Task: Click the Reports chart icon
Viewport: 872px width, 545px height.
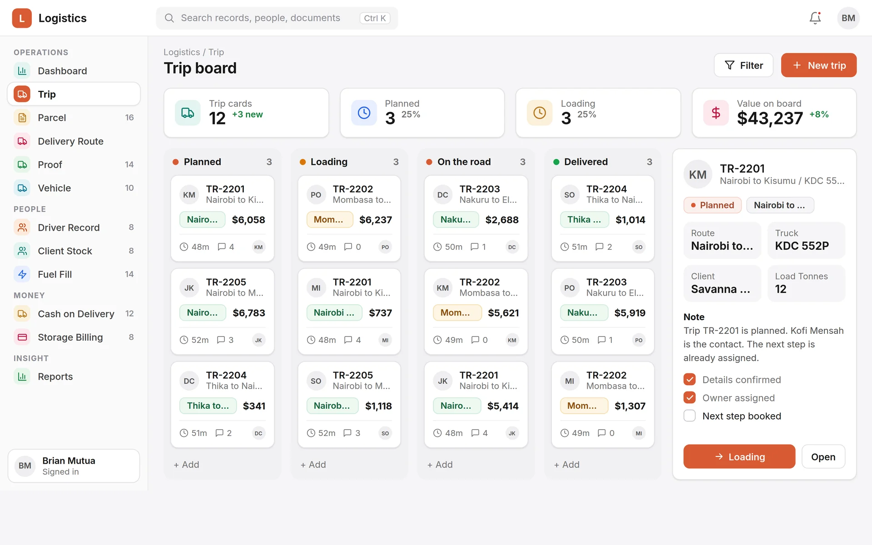Action: pos(22,377)
